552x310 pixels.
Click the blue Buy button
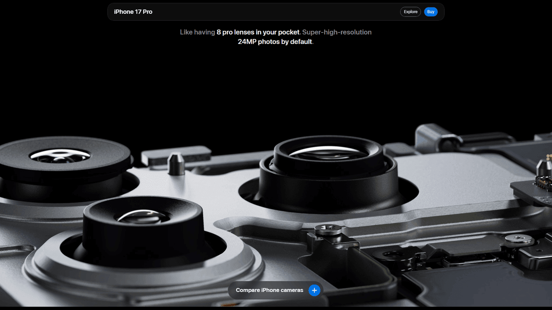pos(430,12)
